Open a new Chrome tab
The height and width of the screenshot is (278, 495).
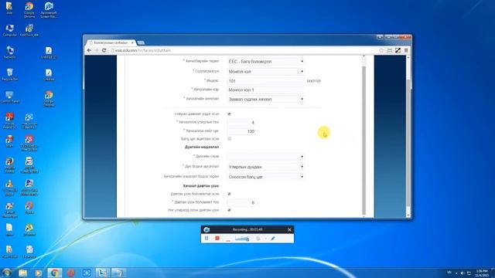tap(141, 42)
